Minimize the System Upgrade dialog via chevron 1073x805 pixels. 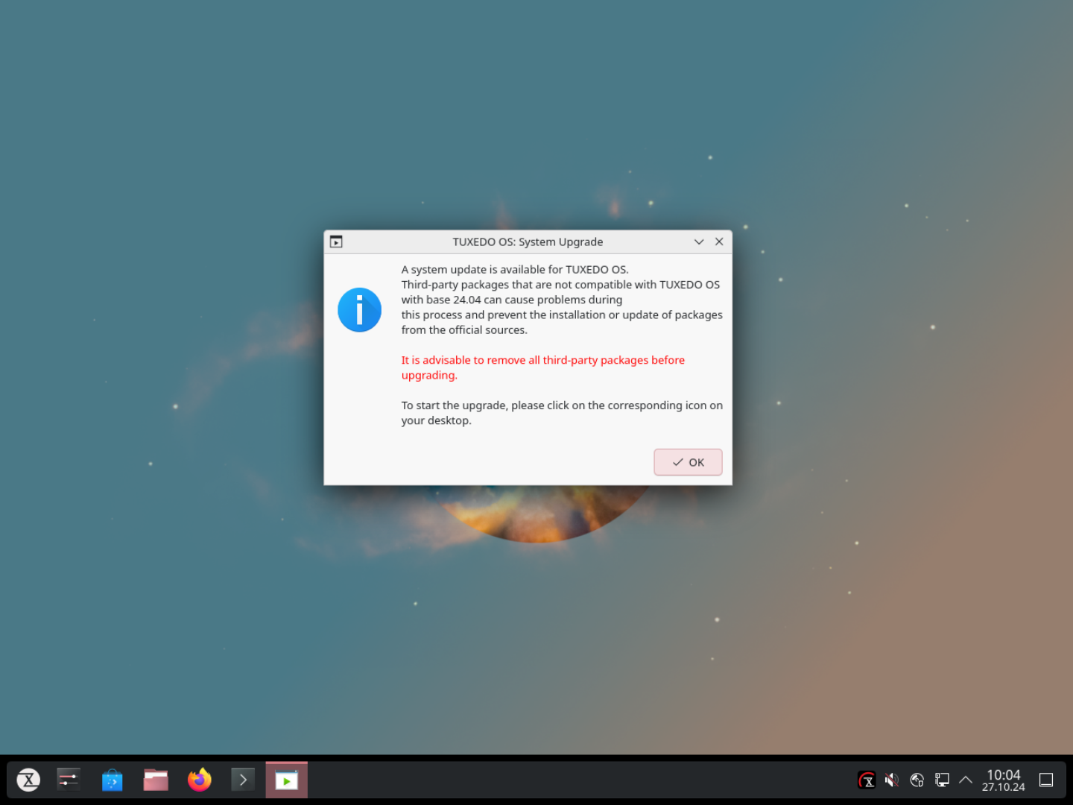click(699, 241)
